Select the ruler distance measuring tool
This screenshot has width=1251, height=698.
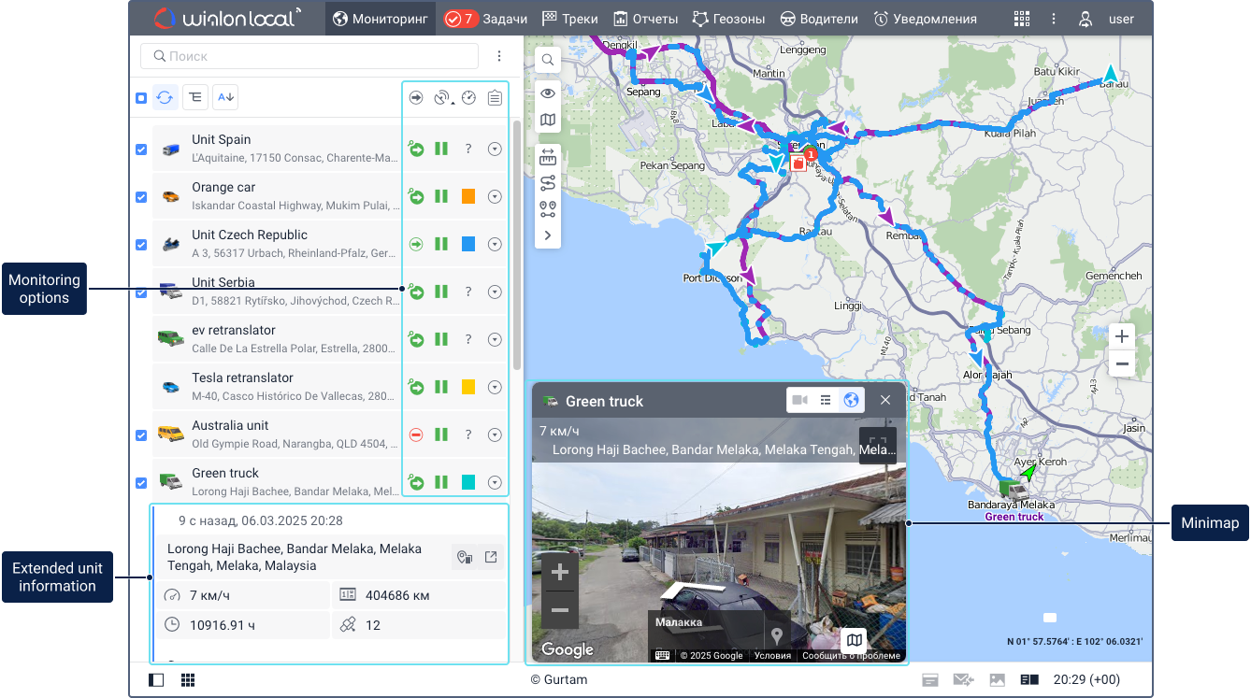tap(548, 158)
